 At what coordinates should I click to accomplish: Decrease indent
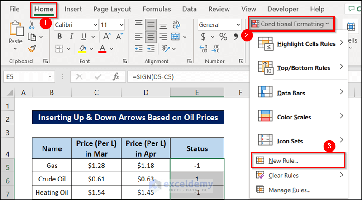tap(138, 49)
